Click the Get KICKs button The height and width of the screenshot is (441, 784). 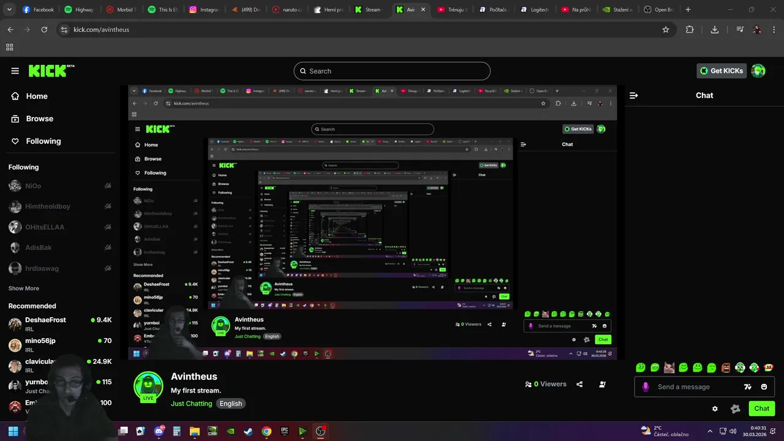pyautogui.click(x=722, y=71)
